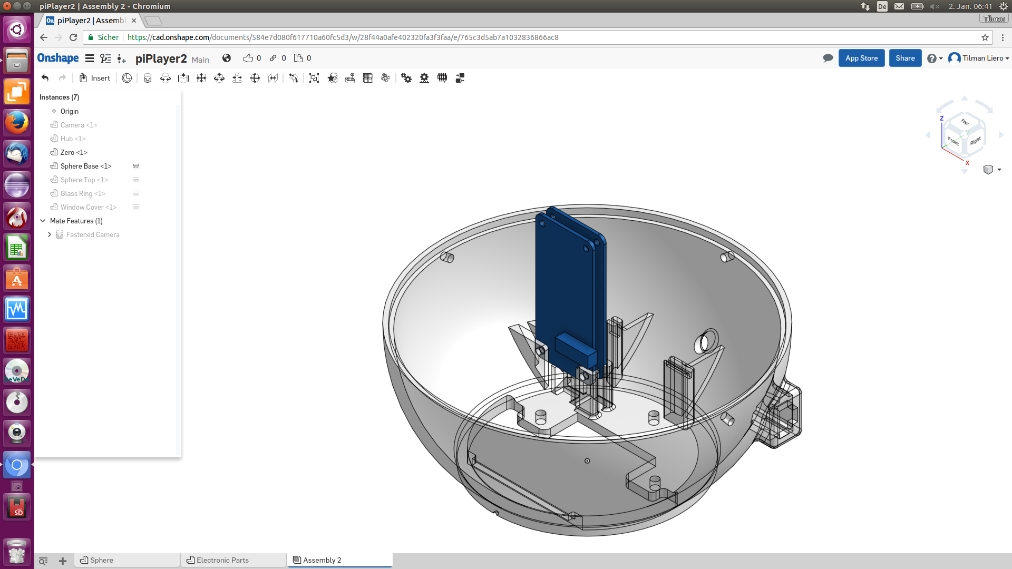Choose the Fastened mate tool
The width and height of the screenshot is (1012, 569).
(148, 78)
